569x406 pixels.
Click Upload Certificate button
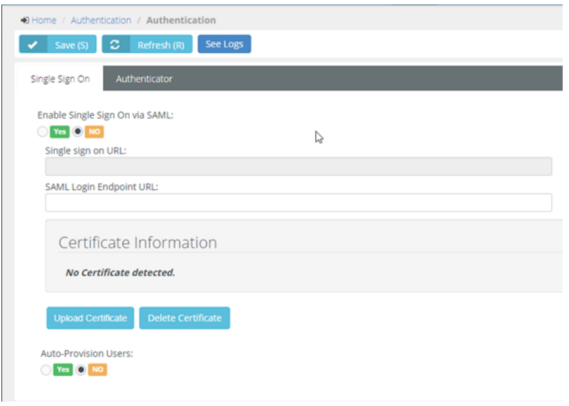point(91,318)
